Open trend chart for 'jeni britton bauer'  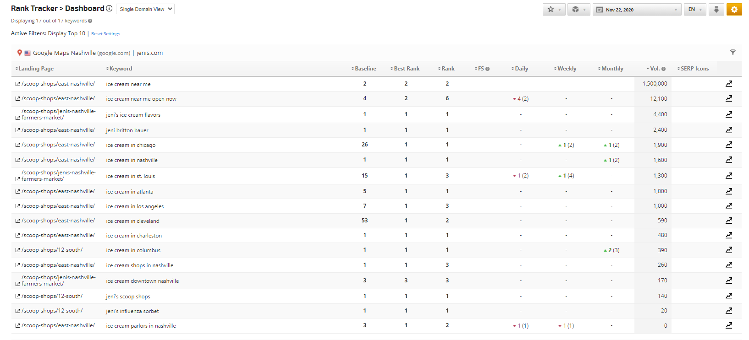click(729, 130)
